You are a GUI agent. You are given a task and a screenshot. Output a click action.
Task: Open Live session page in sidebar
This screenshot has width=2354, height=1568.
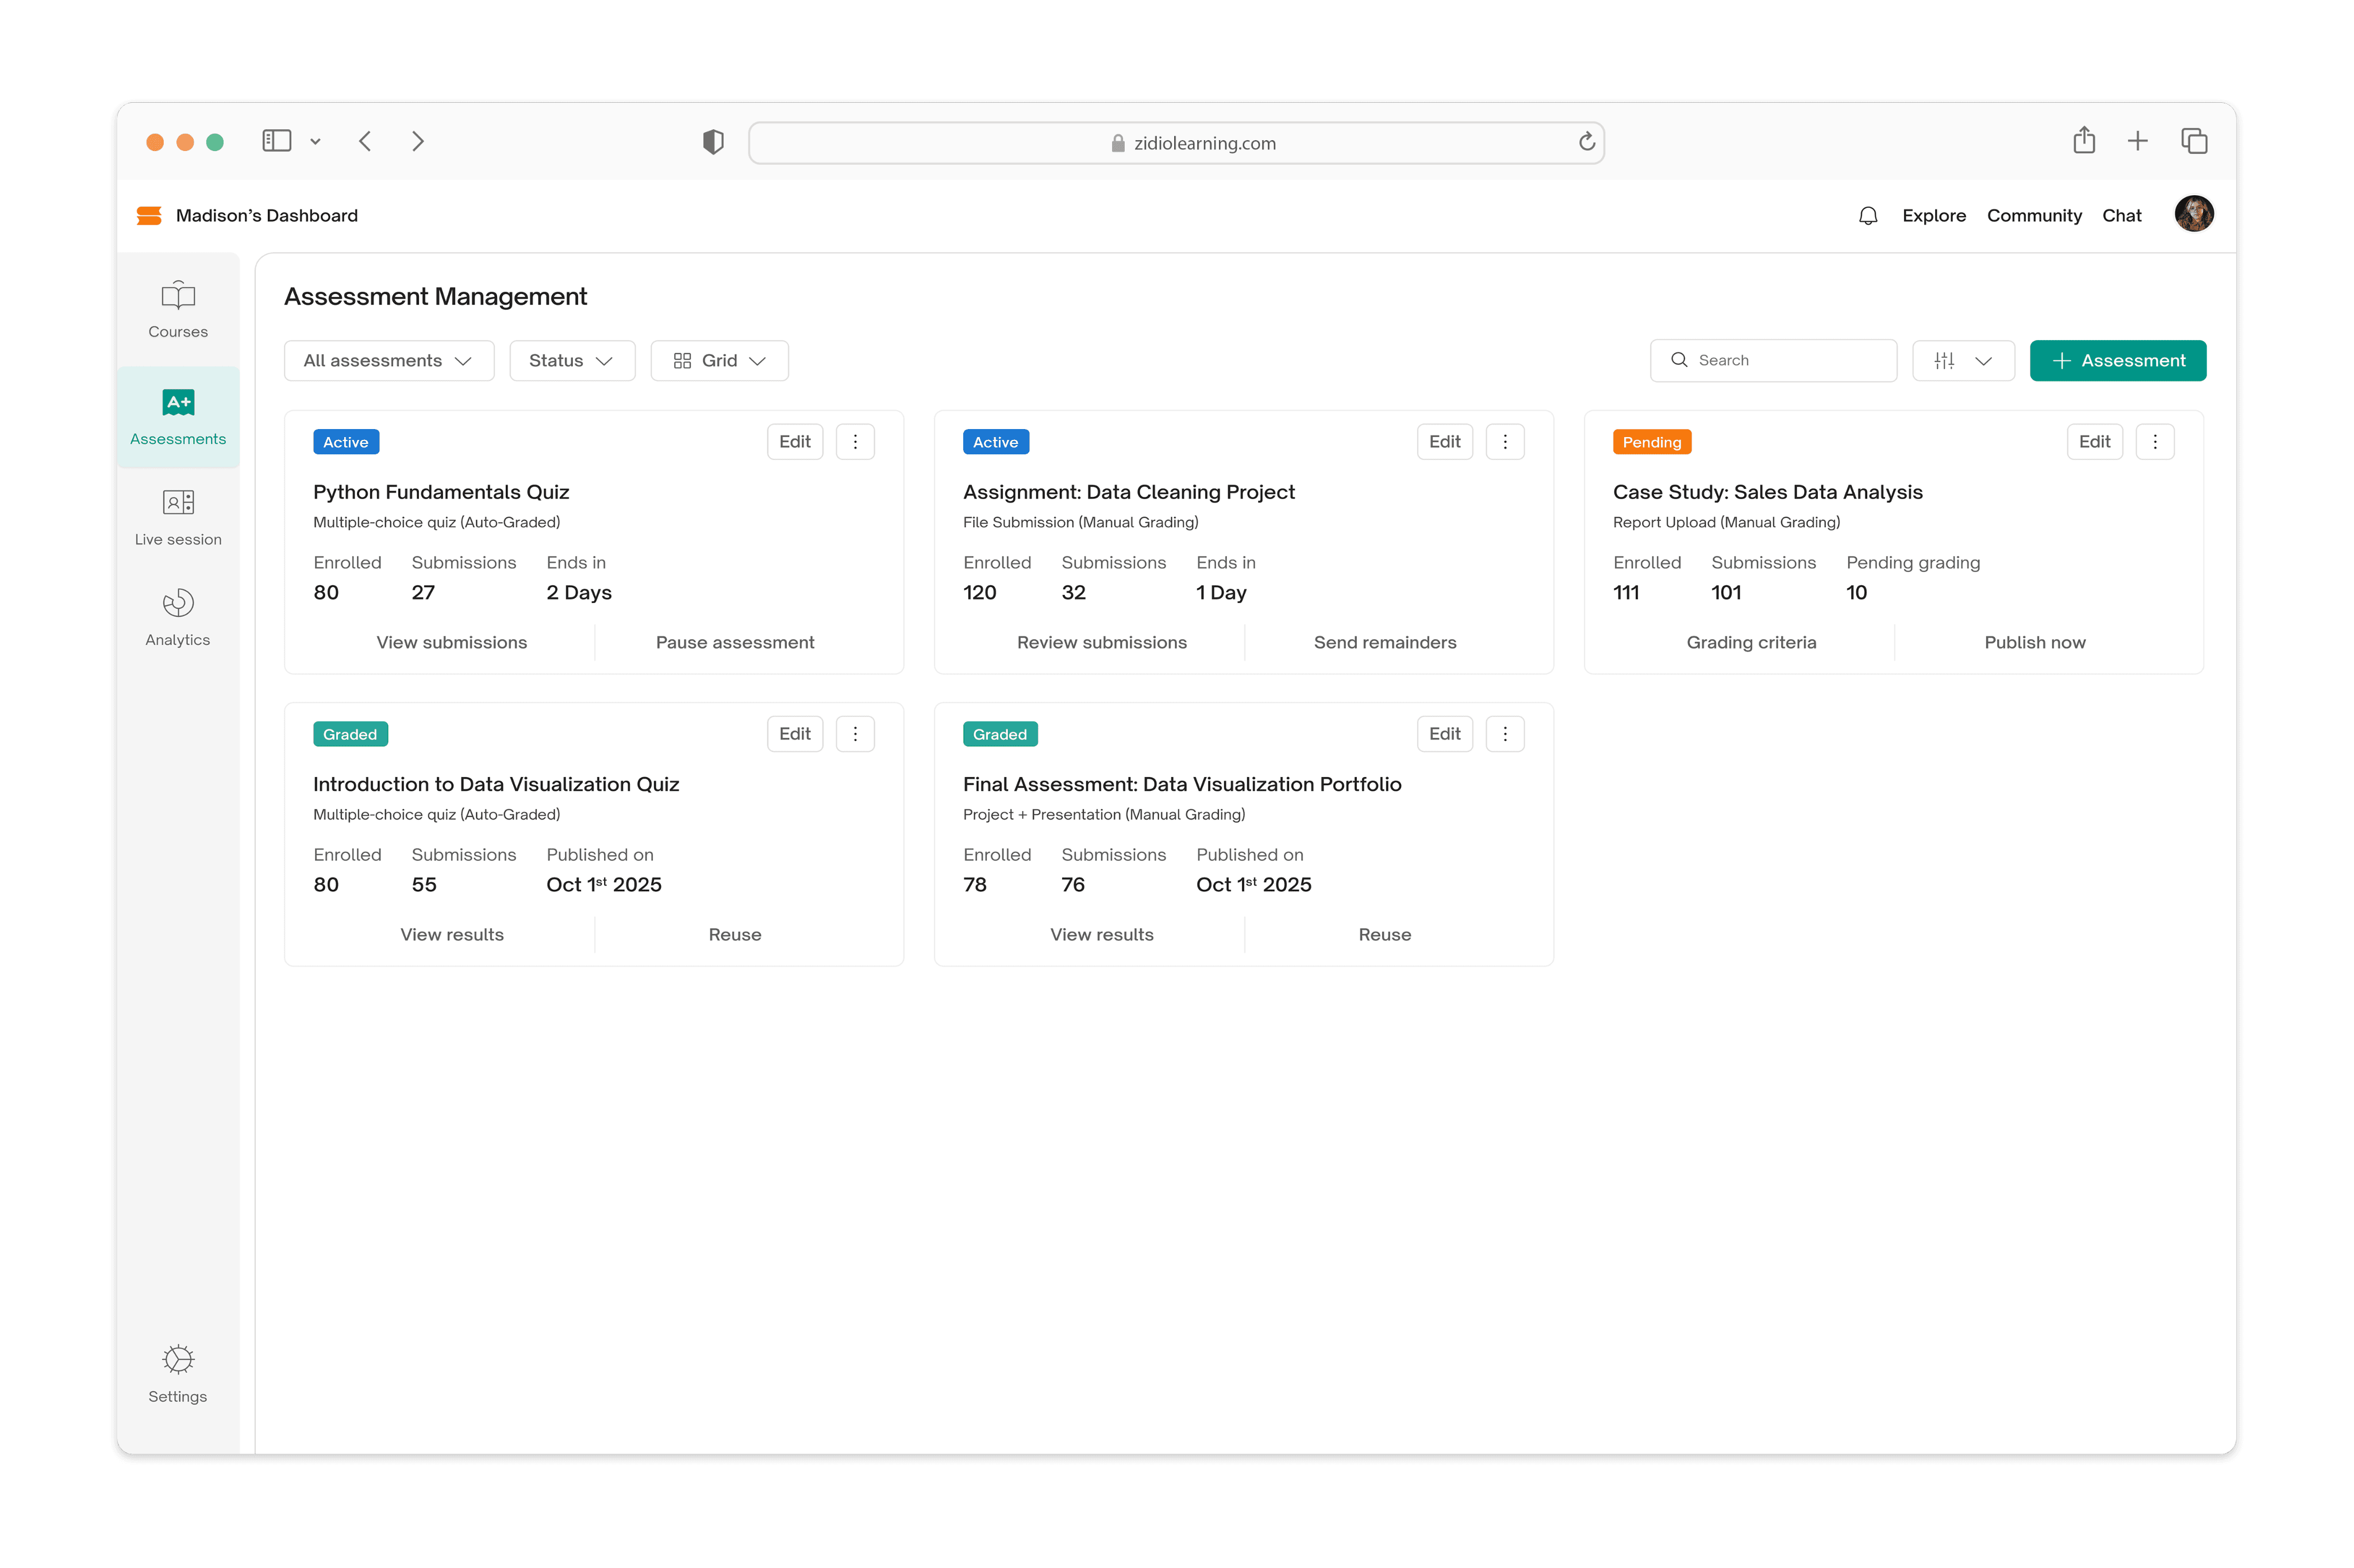coord(178,517)
